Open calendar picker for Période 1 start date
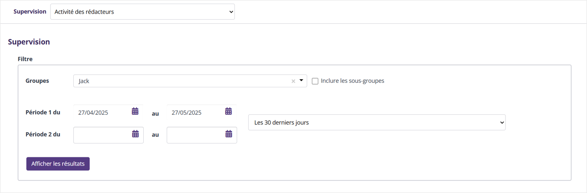Image resolution: width=587 pixels, height=193 pixels. [135, 111]
